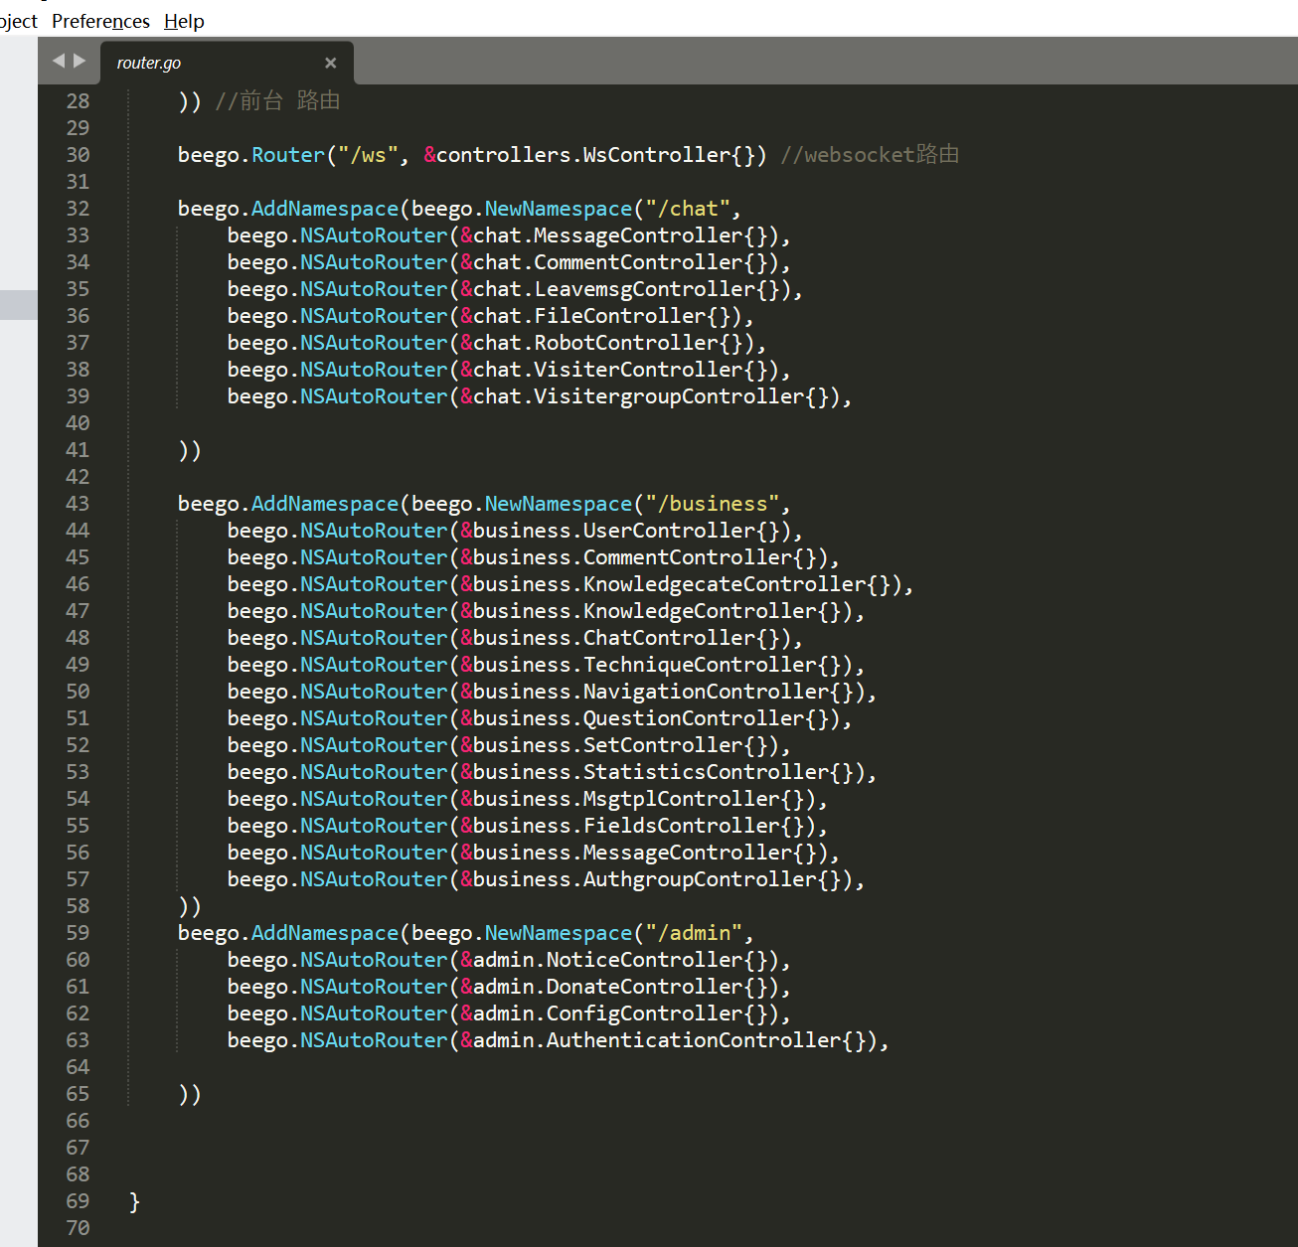The height and width of the screenshot is (1247, 1298).
Task: Click VisiterController on line 38
Action: tap(638, 370)
